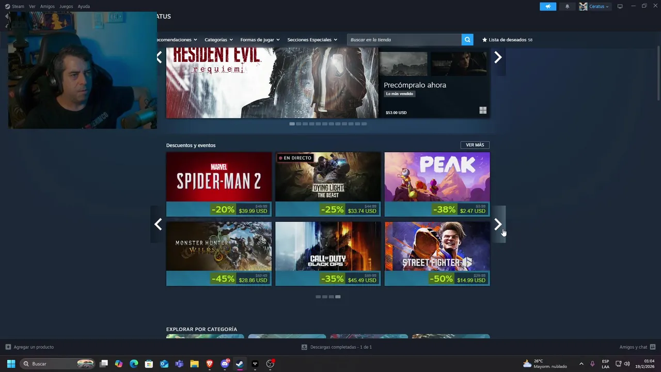Open Microsoft Teams in taskbar
Image resolution: width=661 pixels, height=372 pixels.
[x=179, y=364]
